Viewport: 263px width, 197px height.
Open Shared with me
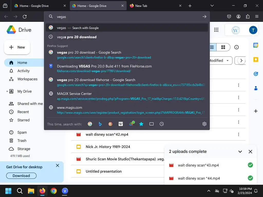(30, 104)
